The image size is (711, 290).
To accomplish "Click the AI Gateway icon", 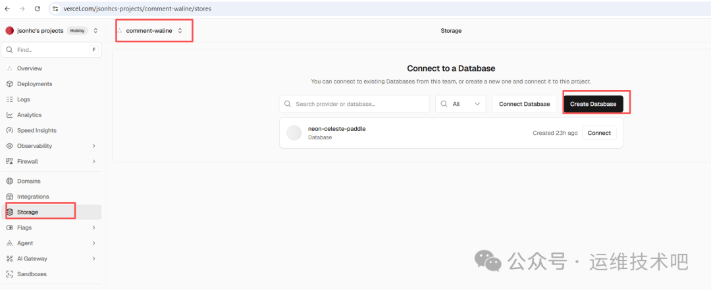I will point(9,258).
